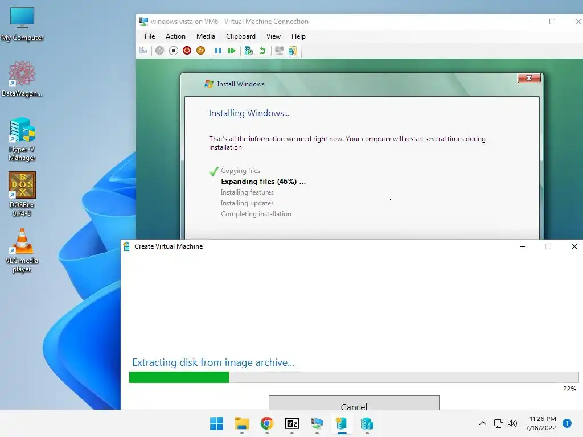Cancel the disk extraction

pos(354,403)
